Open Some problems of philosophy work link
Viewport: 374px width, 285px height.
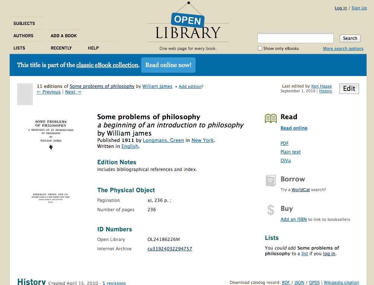tap(102, 86)
